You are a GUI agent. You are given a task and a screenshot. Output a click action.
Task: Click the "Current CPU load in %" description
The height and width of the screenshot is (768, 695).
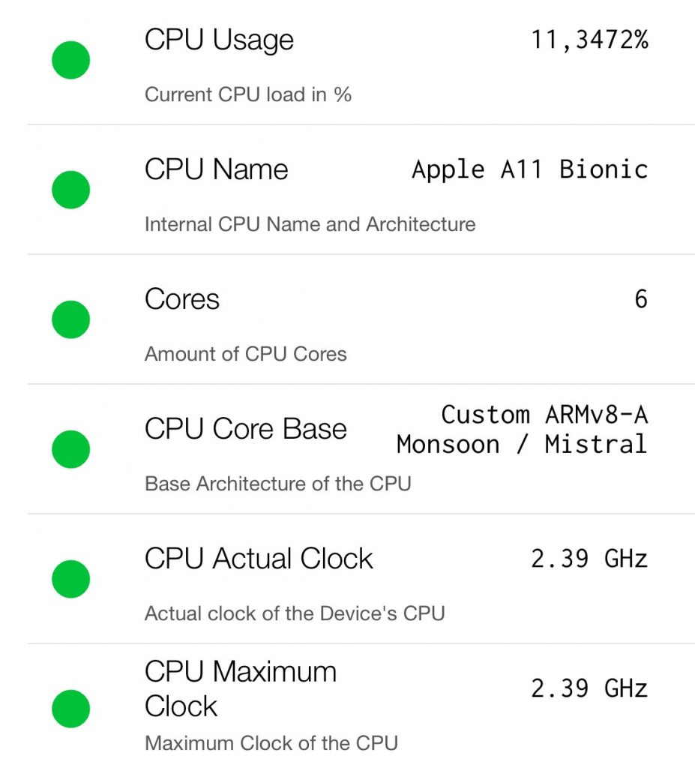248,94
